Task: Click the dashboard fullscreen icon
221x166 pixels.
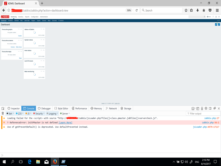Action: (219, 24)
